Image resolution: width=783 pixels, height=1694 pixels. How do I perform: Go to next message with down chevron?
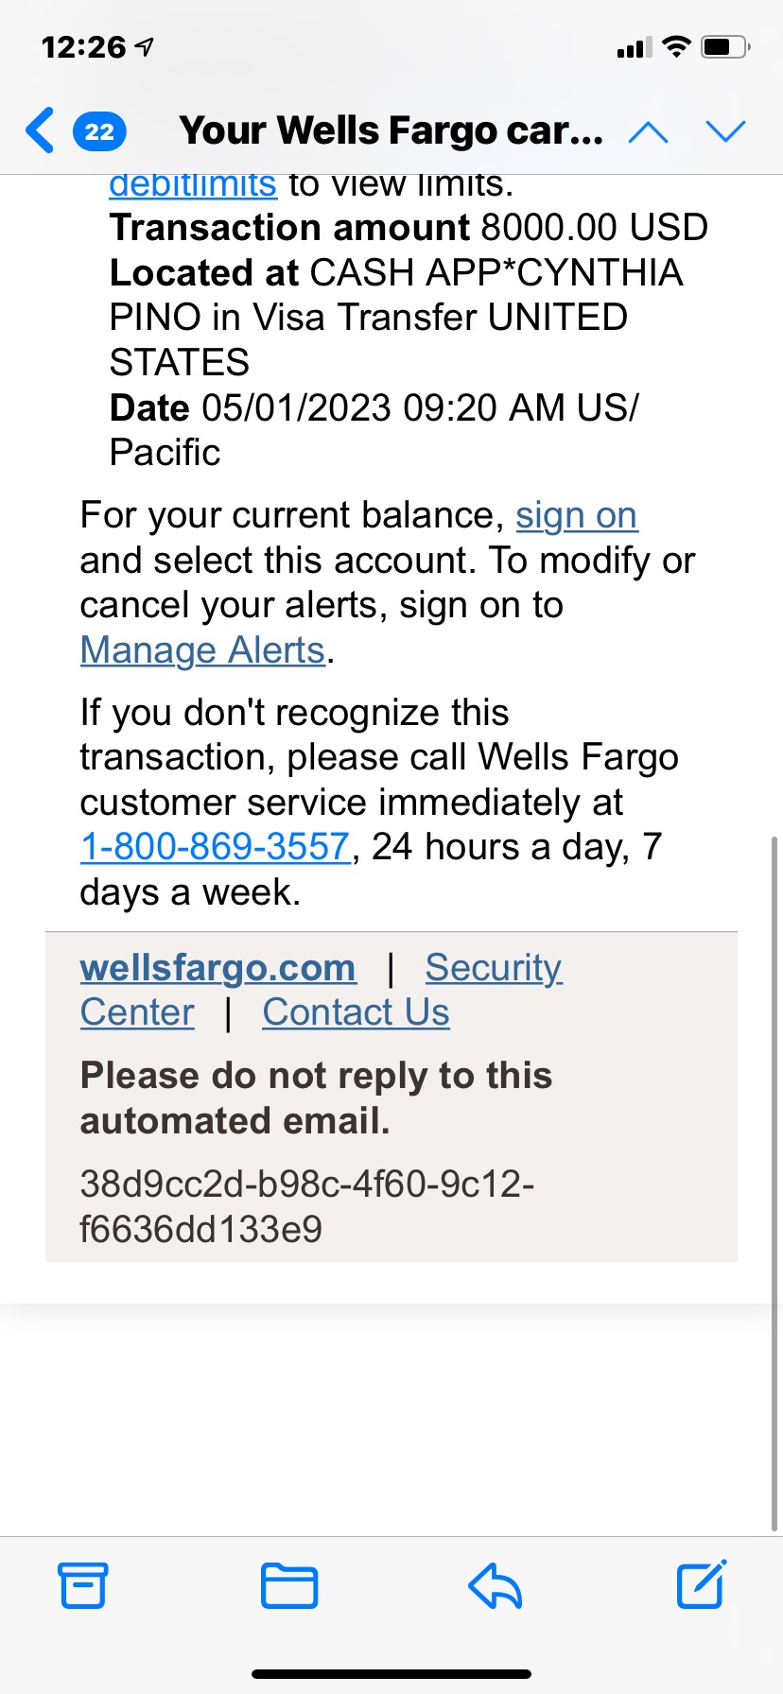726,131
